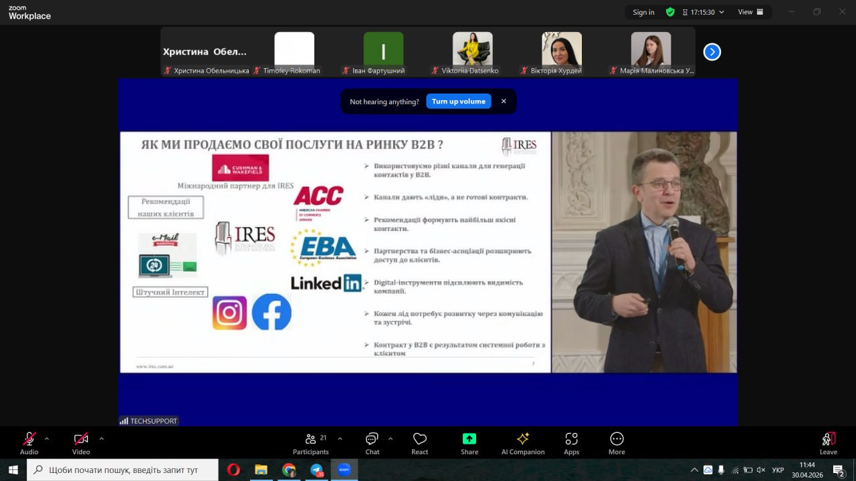Click the Штучний Інтелект label on slide
Image resolution: width=856 pixels, height=481 pixels.
pos(170,292)
